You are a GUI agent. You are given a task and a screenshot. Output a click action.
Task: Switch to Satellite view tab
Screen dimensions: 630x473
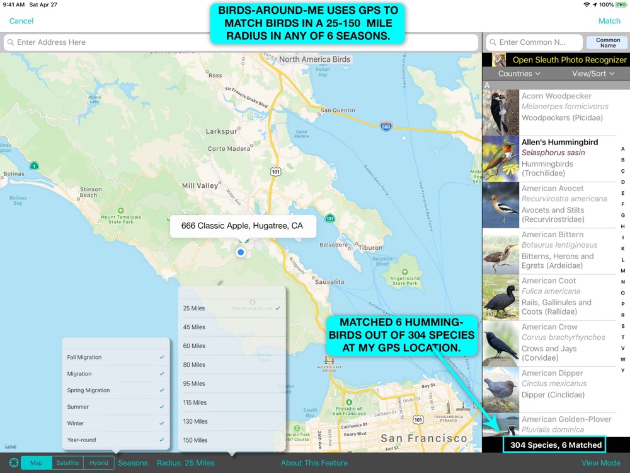[x=67, y=462]
